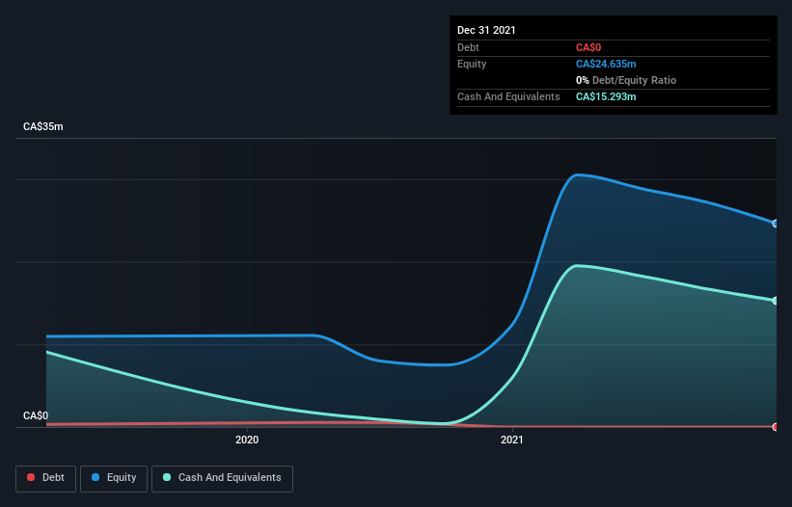Select the Debt endpoint marker on the chart

tap(776, 427)
